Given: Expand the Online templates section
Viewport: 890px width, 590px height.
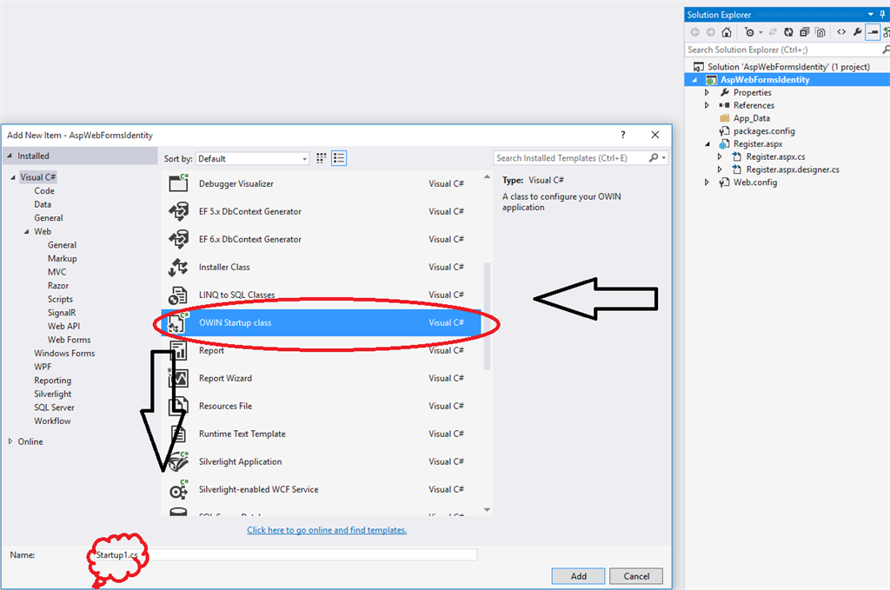Looking at the screenshot, I should point(10,441).
